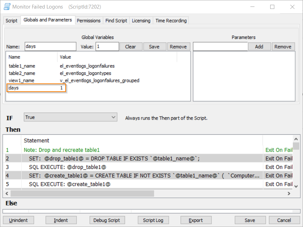Click the scroll down arrow of Then list

tap(296, 186)
